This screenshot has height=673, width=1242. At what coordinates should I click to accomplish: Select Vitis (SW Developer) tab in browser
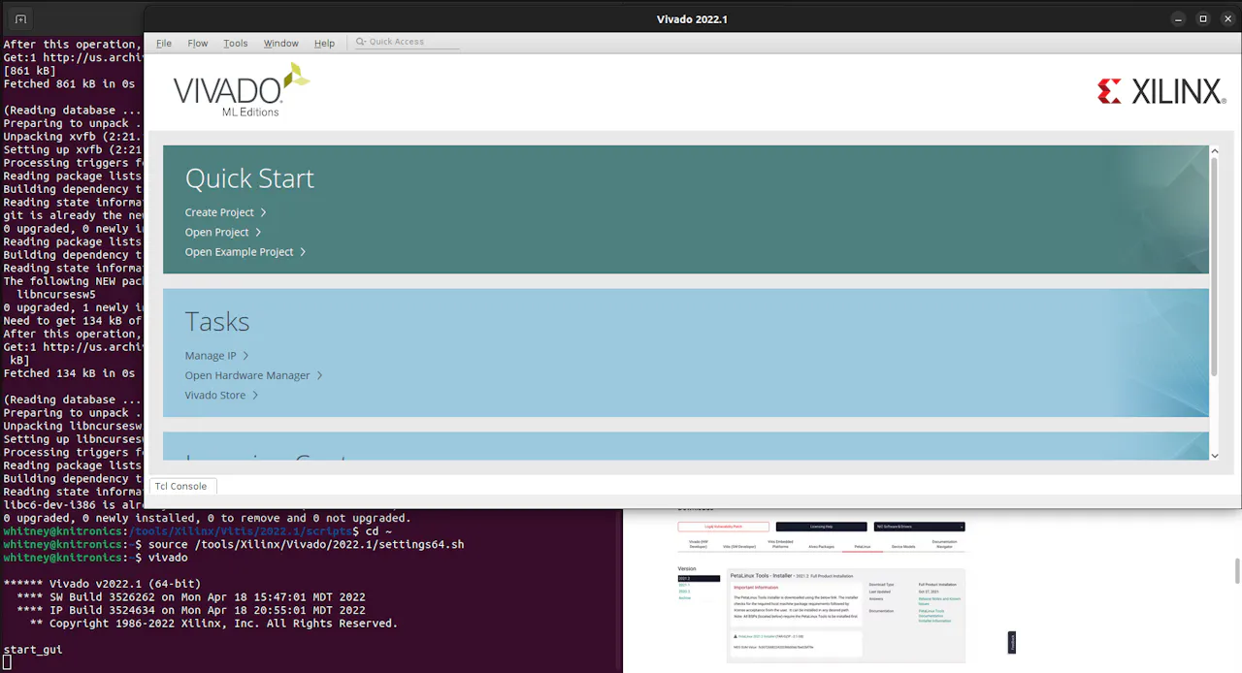739,547
